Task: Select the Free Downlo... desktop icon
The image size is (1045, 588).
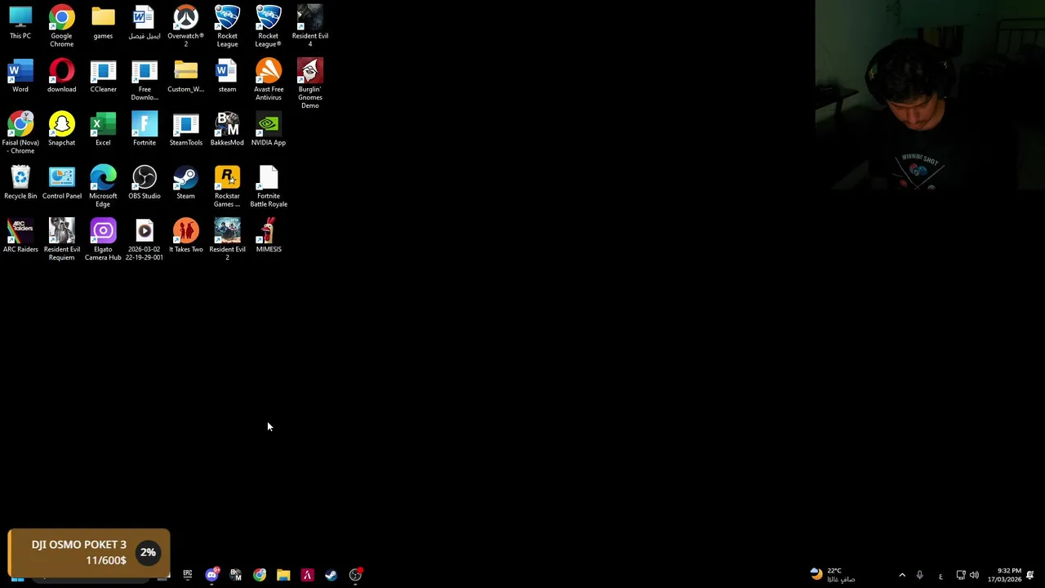Action: (145, 79)
